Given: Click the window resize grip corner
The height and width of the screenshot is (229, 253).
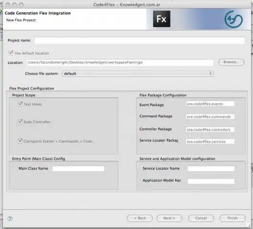Looking at the screenshot, I should (x=250, y=225).
